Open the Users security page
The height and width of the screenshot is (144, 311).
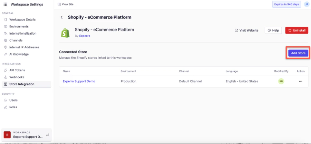[x=13, y=100]
